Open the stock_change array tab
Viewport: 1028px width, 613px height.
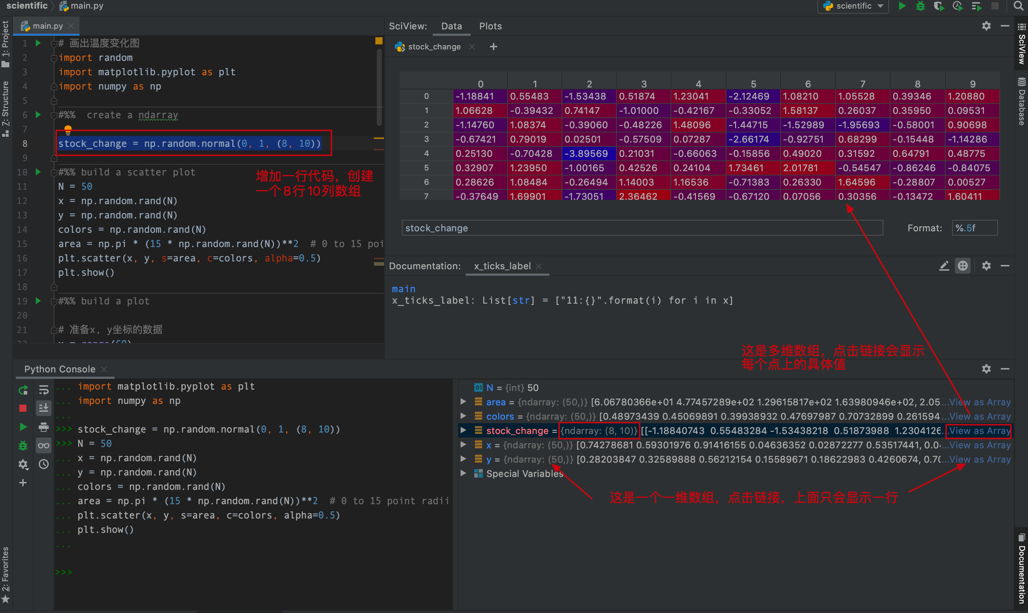[x=434, y=47]
